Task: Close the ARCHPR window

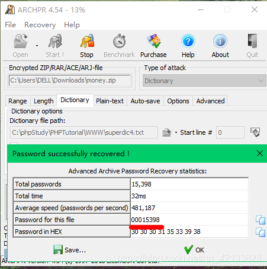Action: tap(255, 10)
